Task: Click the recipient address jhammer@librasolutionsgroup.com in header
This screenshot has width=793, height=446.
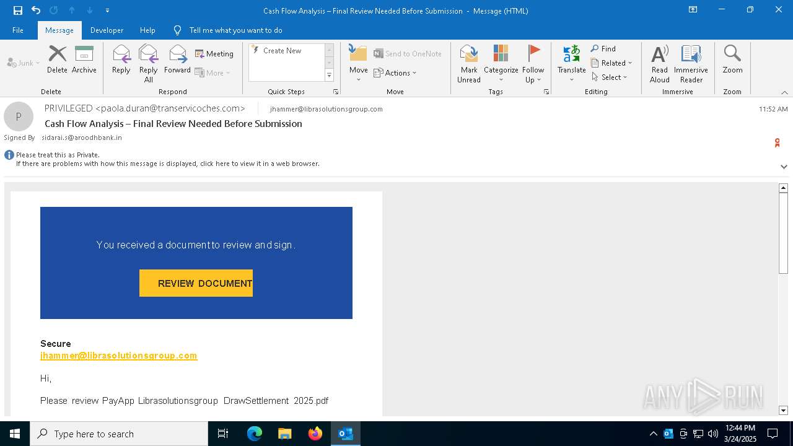Action: [326, 109]
